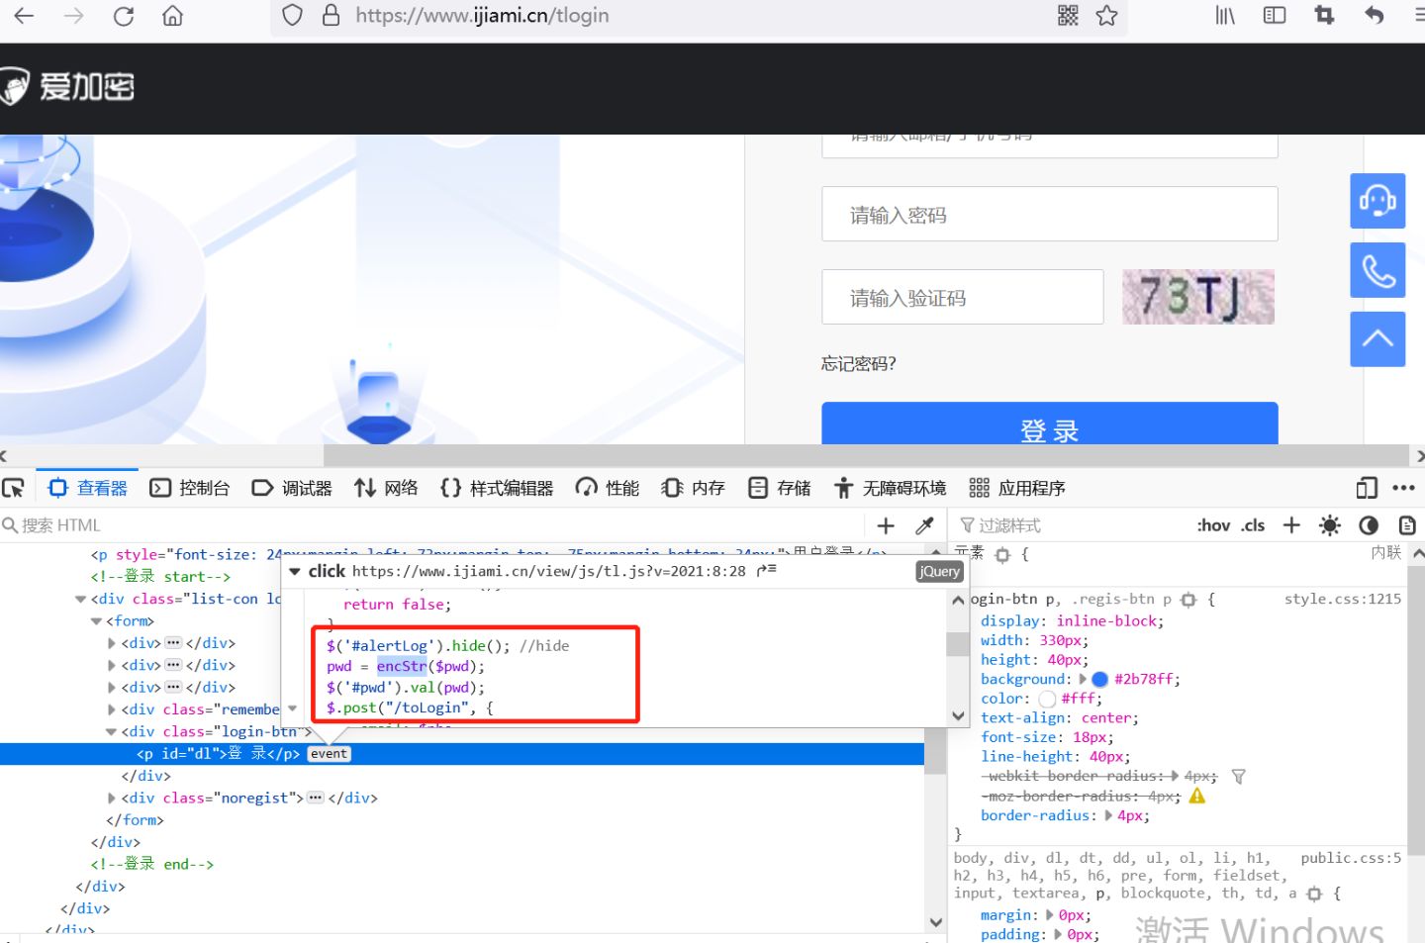1425x943 pixels.
Task: Click the undo arrow icon in browser toolbar
Action: (x=1374, y=16)
